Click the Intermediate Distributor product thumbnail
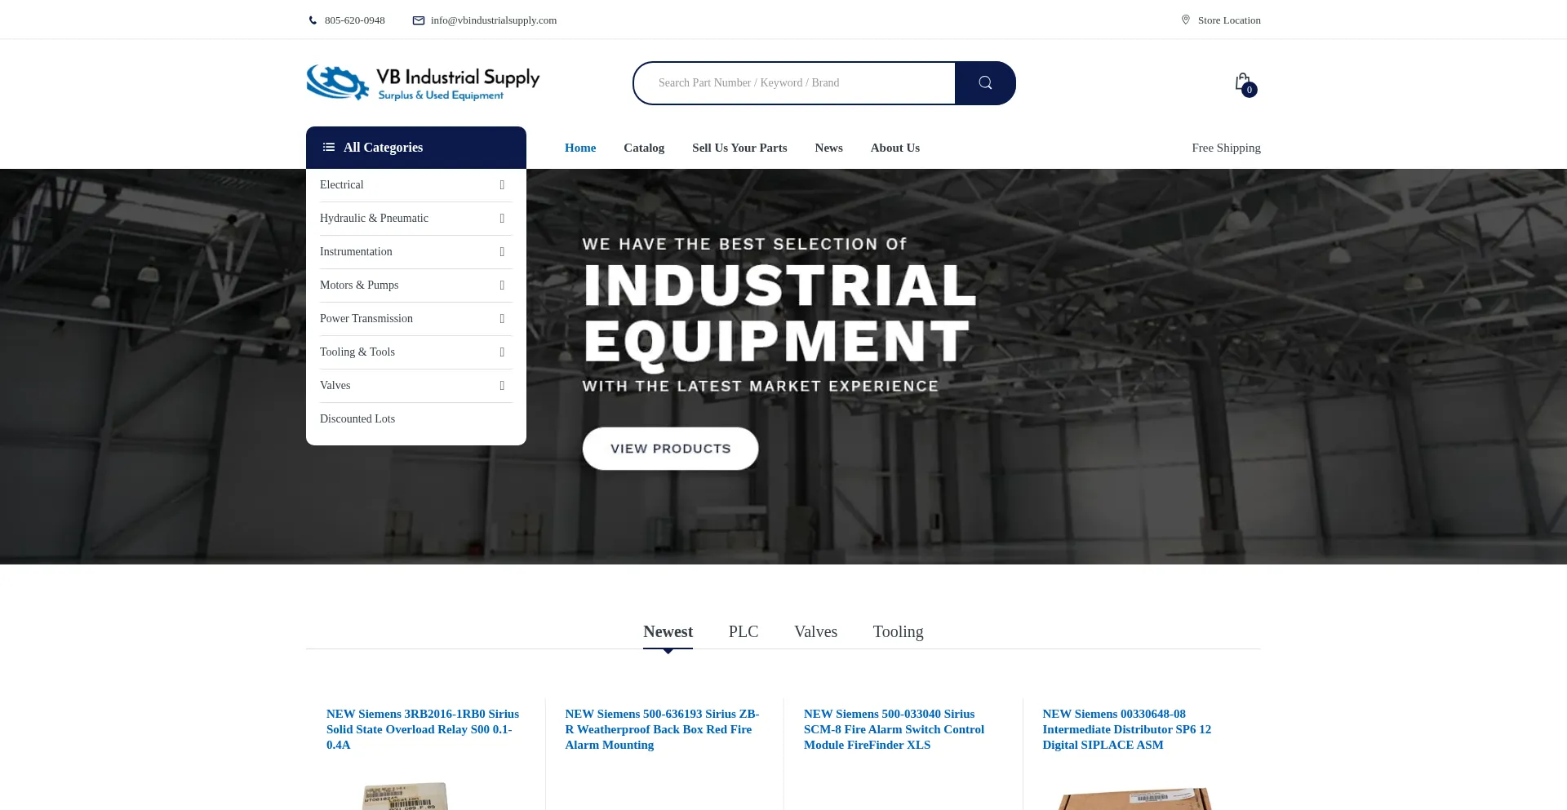 click(1134, 799)
